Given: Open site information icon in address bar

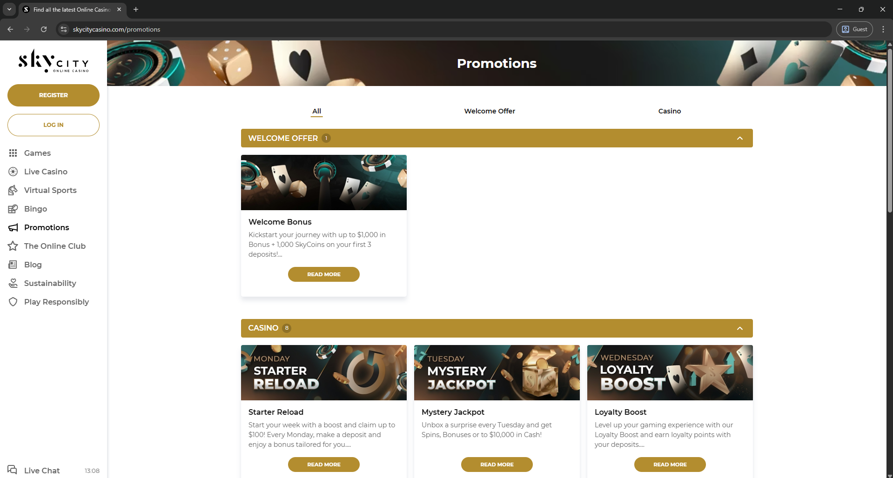Looking at the screenshot, I should click(64, 29).
